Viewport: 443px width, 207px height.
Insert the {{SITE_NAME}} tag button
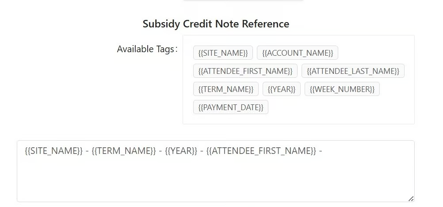223,53
